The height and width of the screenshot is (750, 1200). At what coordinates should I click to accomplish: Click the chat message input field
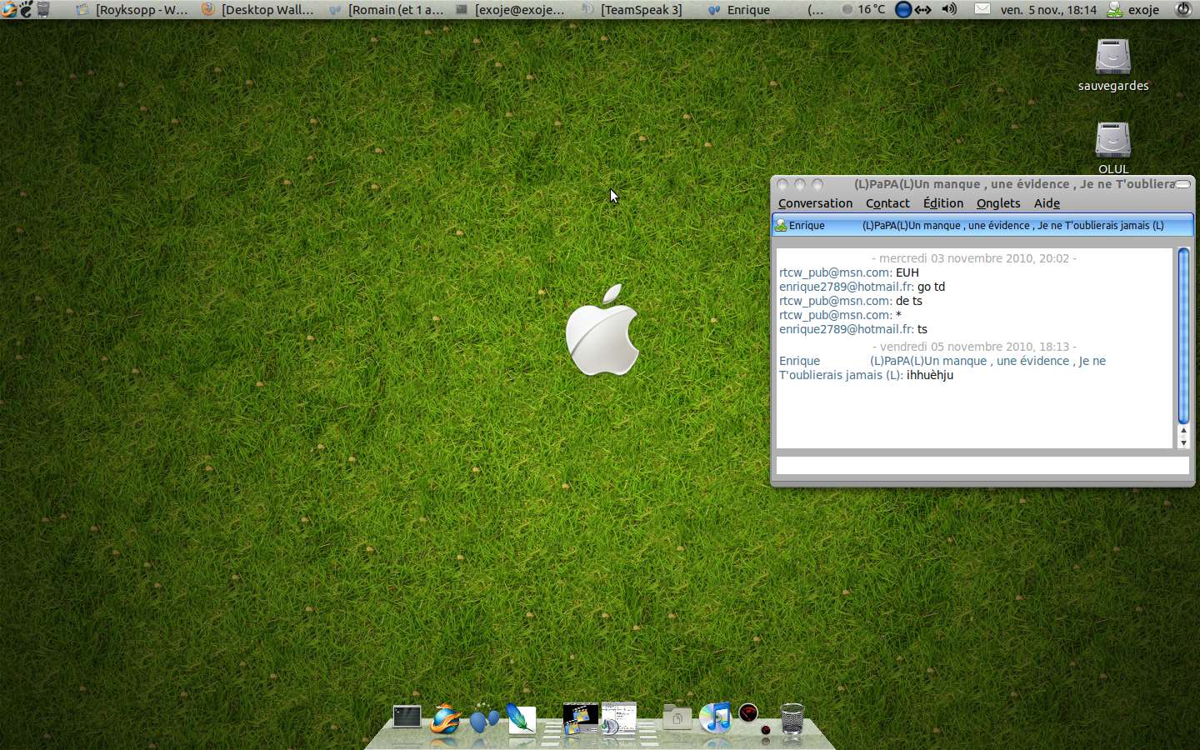click(x=982, y=465)
